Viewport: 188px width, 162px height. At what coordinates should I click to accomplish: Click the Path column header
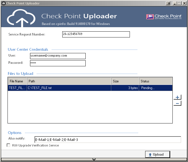[x=69, y=81]
